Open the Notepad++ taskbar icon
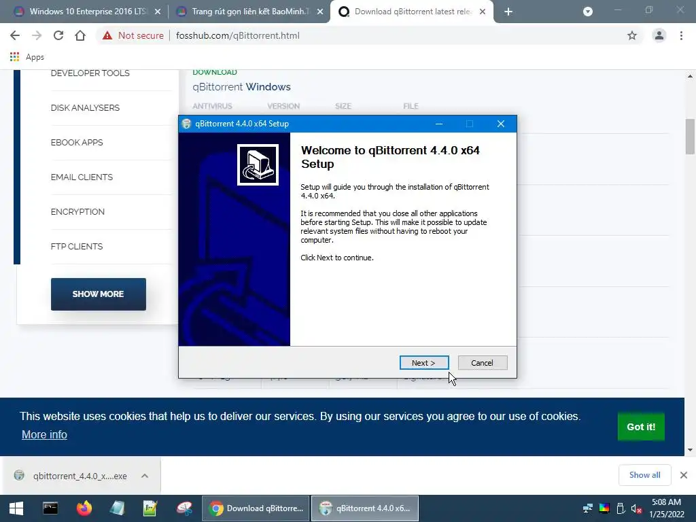 click(x=150, y=508)
